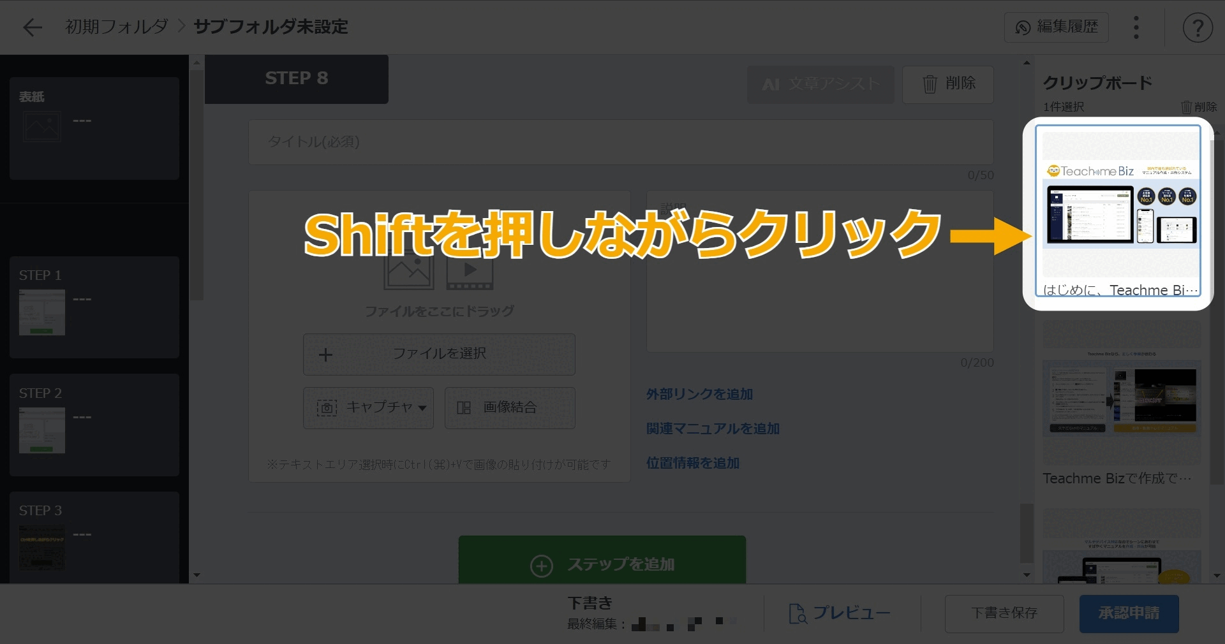Open the help question mark icon

pos(1198,27)
